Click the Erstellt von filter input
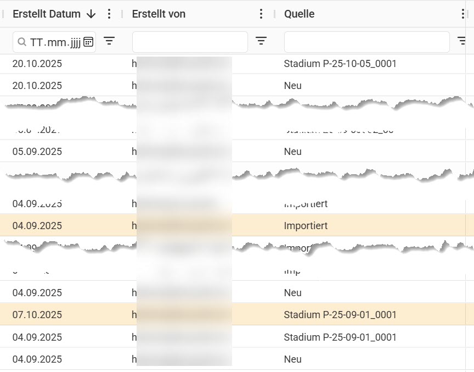The image size is (474, 372). click(x=190, y=42)
